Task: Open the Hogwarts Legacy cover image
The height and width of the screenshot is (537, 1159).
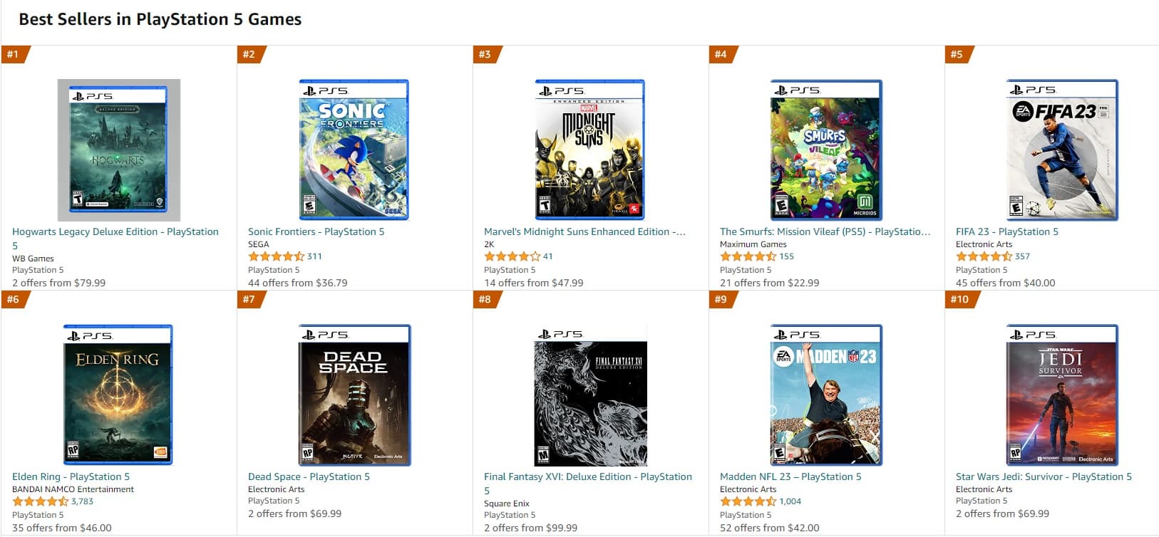Action: [118, 150]
